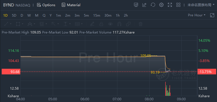Toggle the lock drawings icon
This screenshot has width=217, height=102.
point(101,24)
